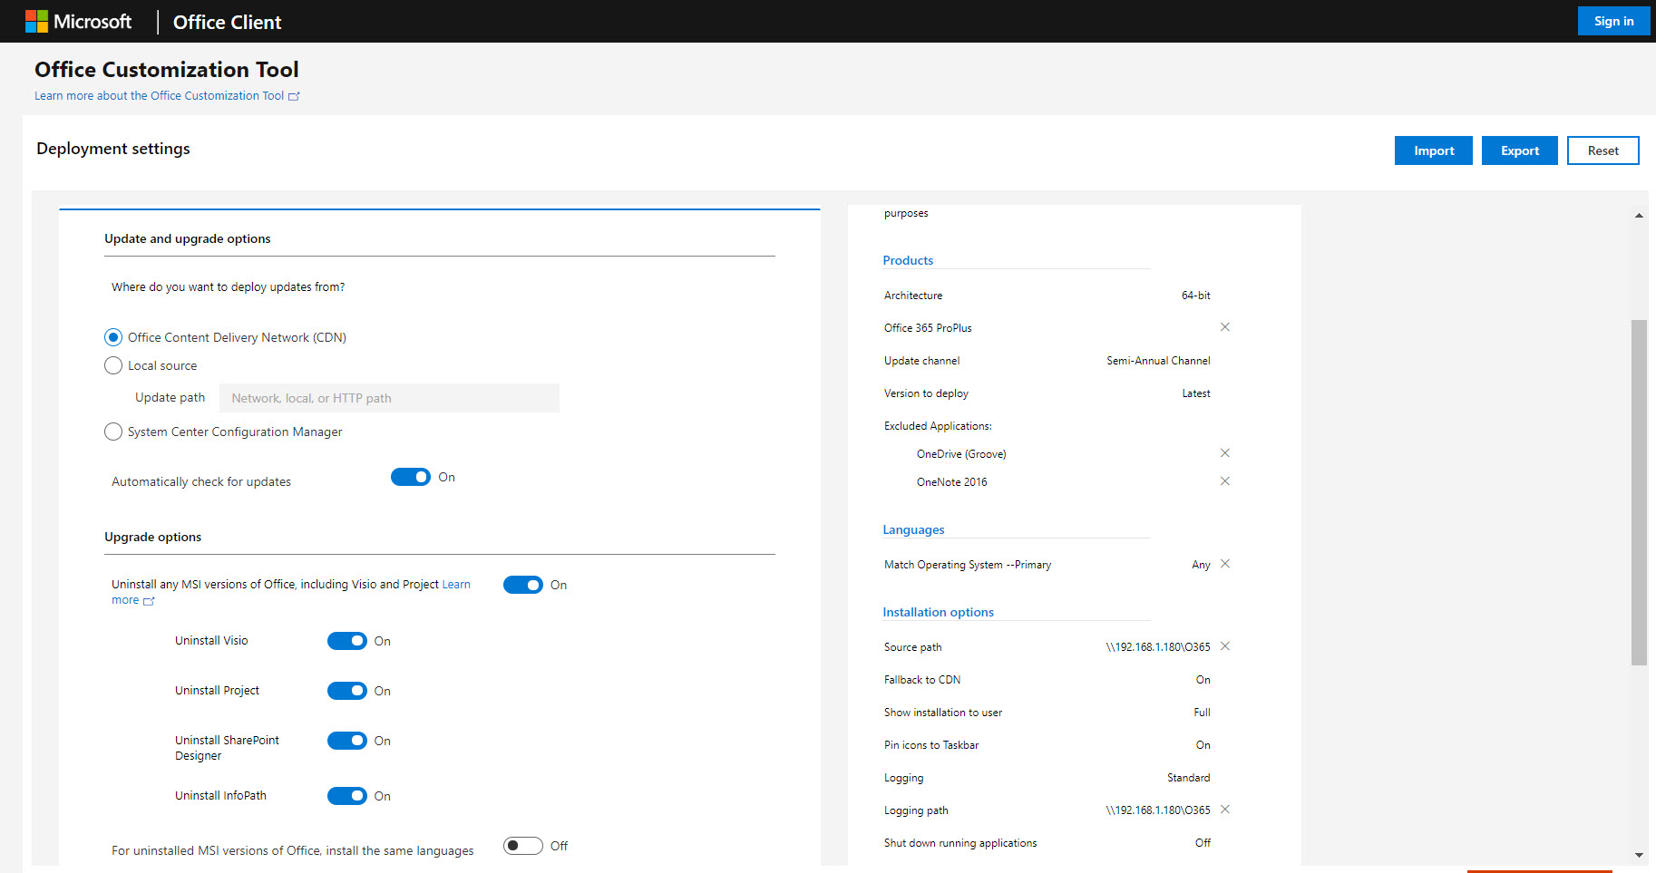Image resolution: width=1656 pixels, height=873 pixels.
Task: Remove OneDrive (Groove) from excluded applications
Action: point(1224,453)
